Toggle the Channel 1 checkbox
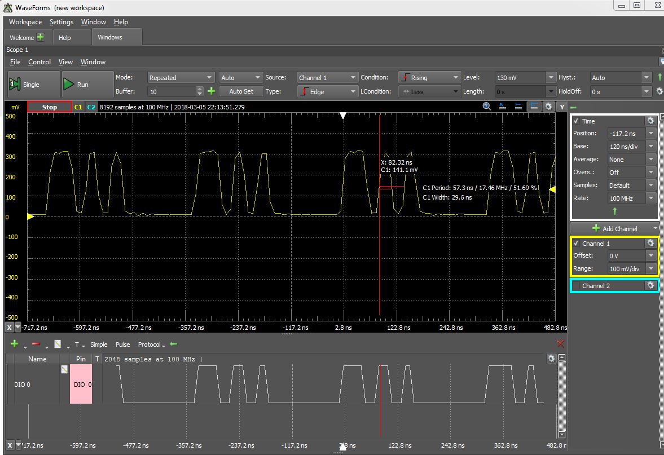This screenshot has width=664, height=455. [577, 244]
